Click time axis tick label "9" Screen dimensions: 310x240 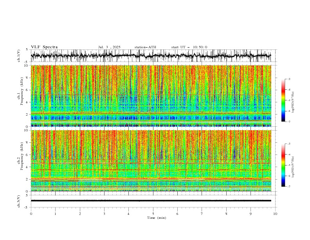tap(251, 214)
